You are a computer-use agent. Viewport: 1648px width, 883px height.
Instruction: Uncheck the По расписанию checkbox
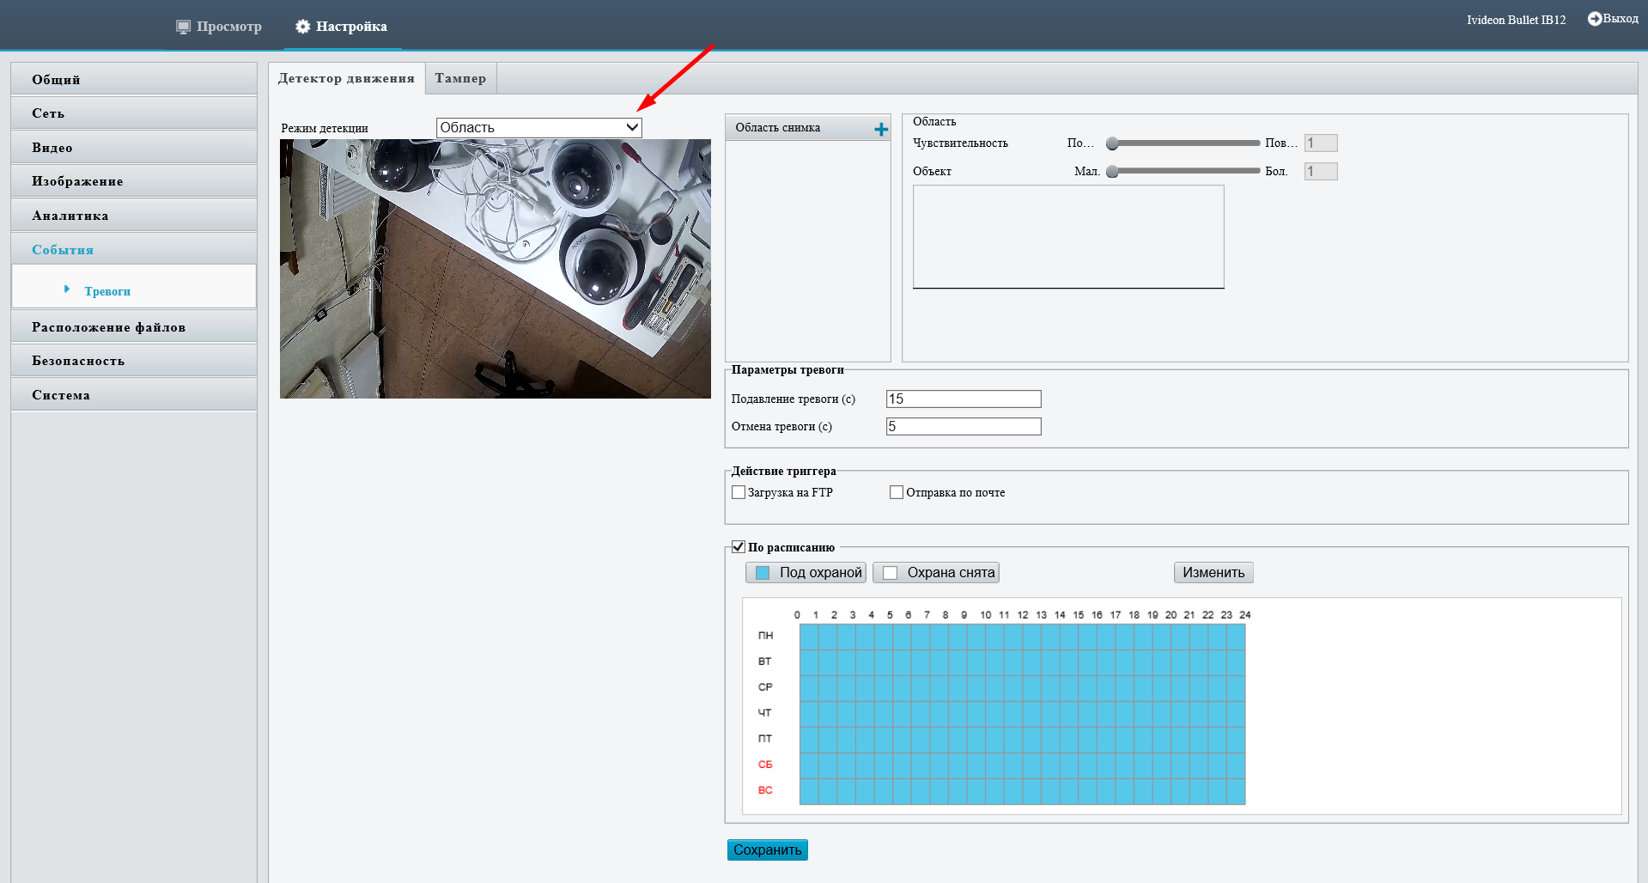738,547
